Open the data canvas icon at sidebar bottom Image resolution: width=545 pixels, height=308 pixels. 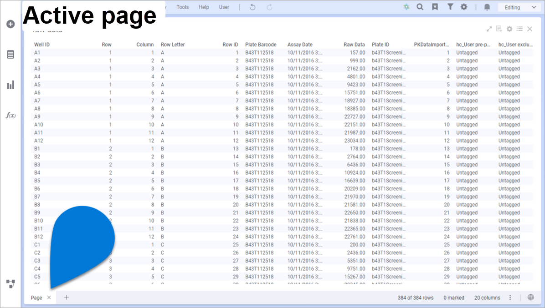point(10,284)
